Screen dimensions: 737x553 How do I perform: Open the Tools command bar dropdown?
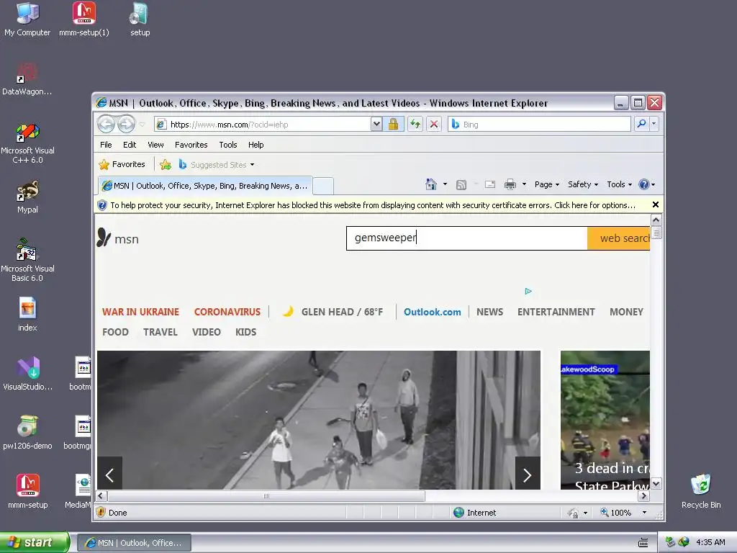(619, 184)
